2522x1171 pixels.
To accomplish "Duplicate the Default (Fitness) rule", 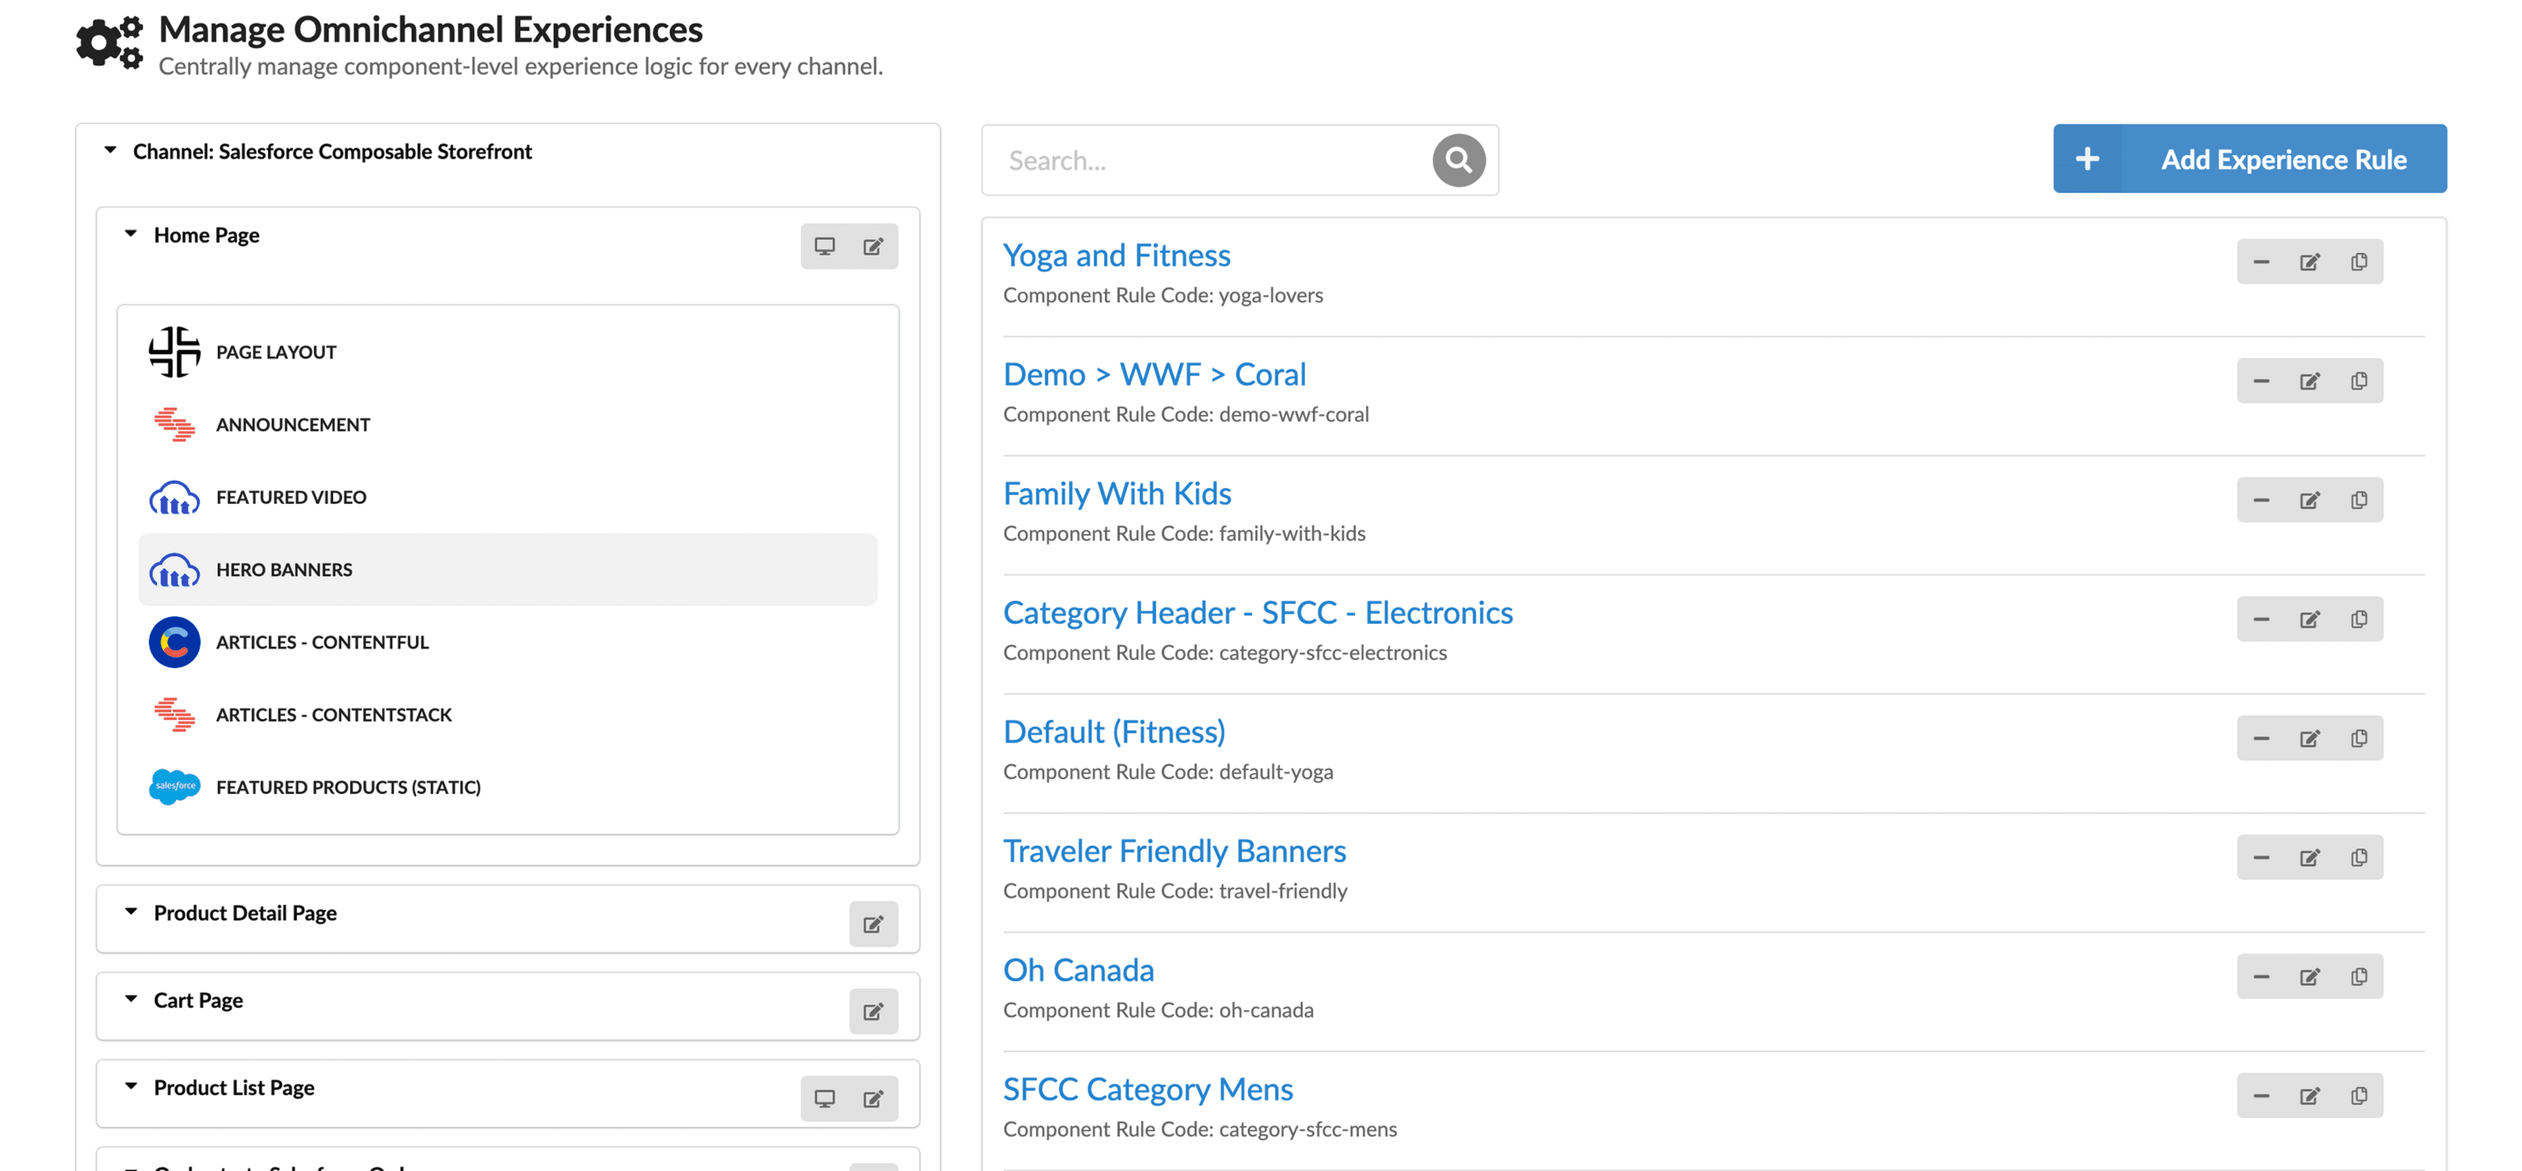I will [x=2360, y=738].
